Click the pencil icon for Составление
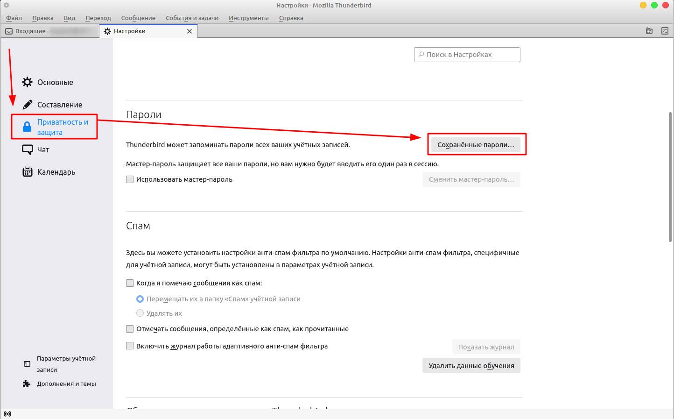Viewport: 674px width, 419px height. pyautogui.click(x=28, y=105)
